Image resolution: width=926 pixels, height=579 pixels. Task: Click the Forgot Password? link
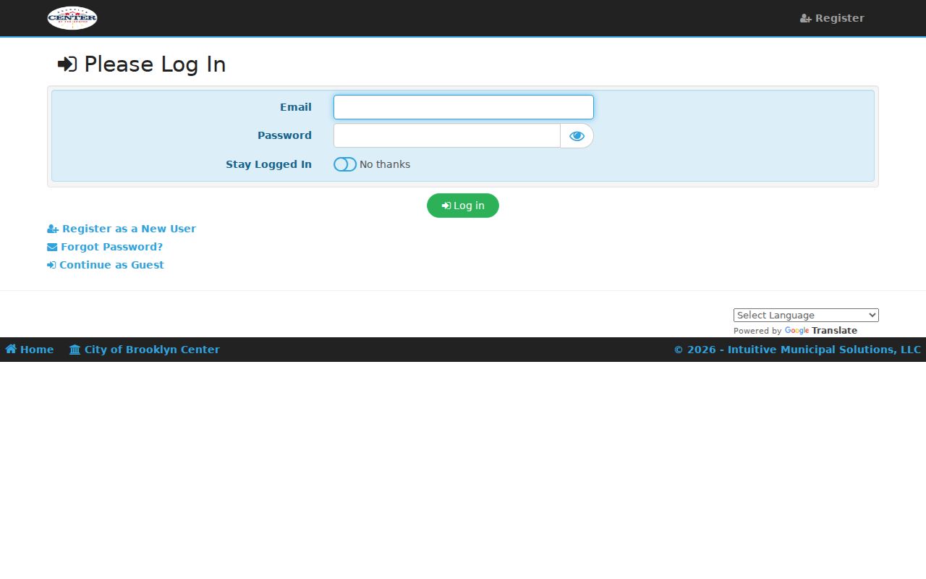[x=105, y=247]
